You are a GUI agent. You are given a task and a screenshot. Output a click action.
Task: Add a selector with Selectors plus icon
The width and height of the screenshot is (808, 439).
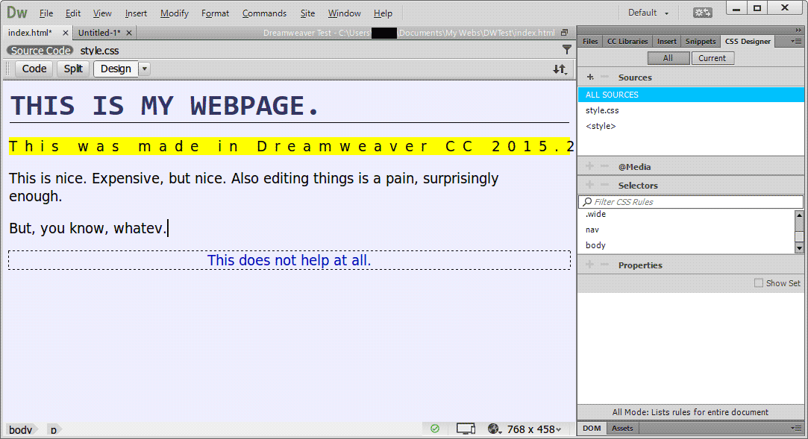[x=590, y=185]
